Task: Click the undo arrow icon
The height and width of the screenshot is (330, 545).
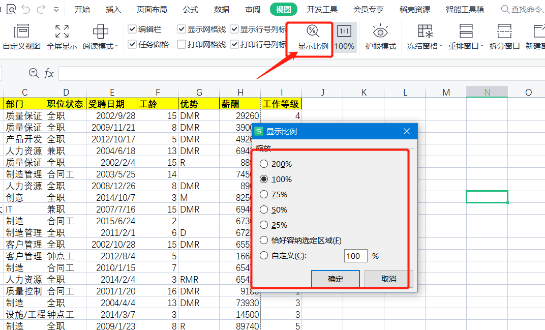Action: (26, 9)
